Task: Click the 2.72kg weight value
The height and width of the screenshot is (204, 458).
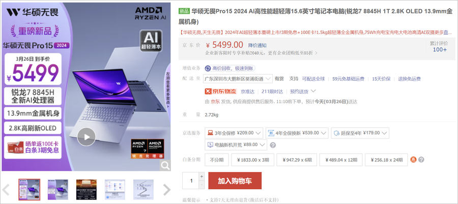Action: 212,115
